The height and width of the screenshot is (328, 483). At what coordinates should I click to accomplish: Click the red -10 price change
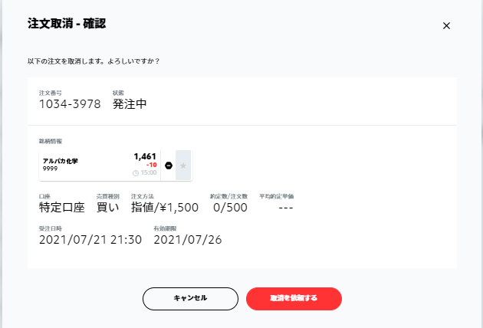[x=152, y=165]
